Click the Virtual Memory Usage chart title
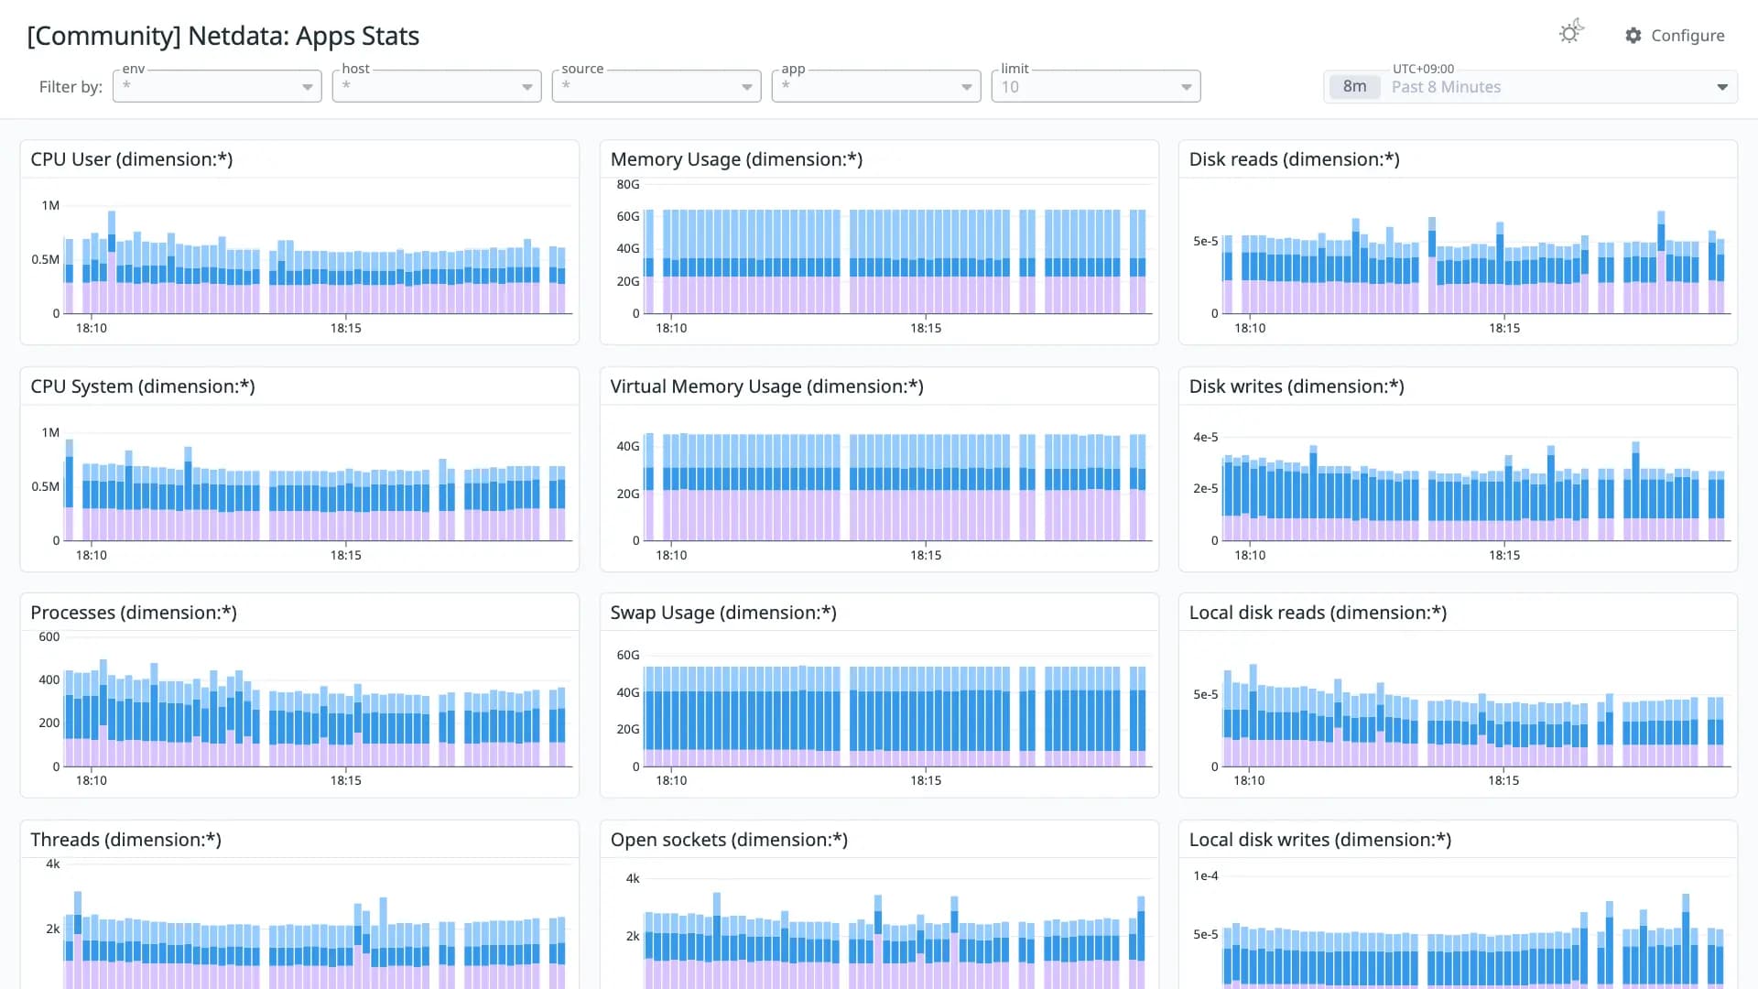This screenshot has height=989, width=1758. click(766, 386)
